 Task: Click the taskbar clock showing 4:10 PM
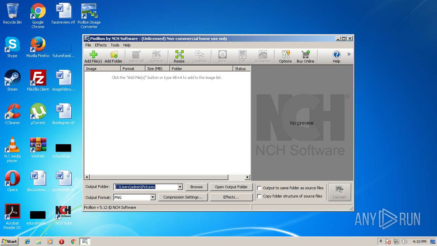tap(419, 242)
